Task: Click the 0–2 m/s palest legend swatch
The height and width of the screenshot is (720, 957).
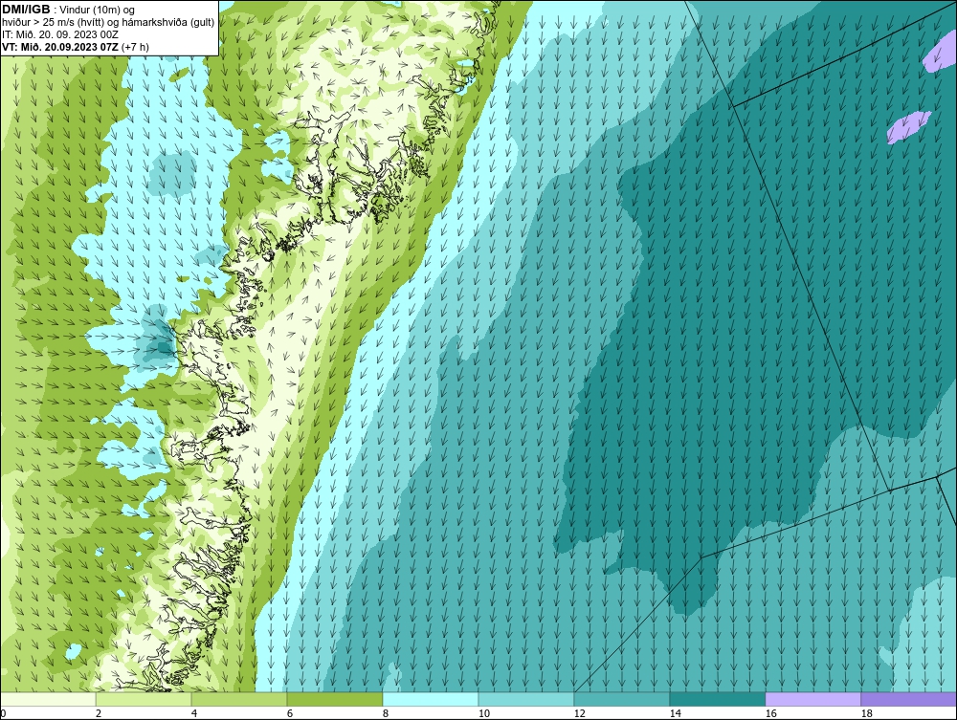Action: click(48, 699)
